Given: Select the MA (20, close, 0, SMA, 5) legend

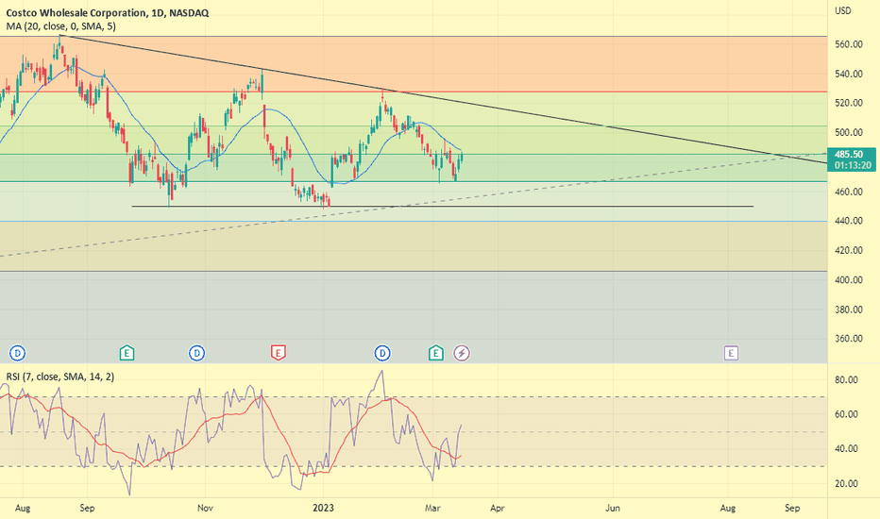Looking at the screenshot, I should (x=60, y=26).
